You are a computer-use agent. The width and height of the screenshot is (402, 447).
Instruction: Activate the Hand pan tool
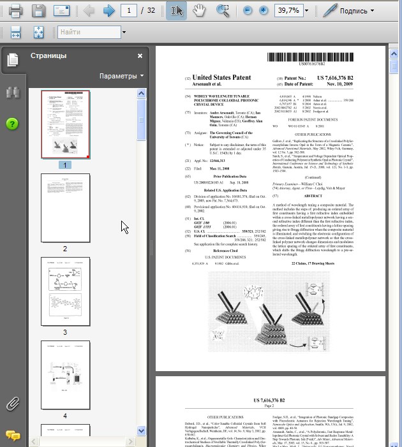tap(200, 11)
